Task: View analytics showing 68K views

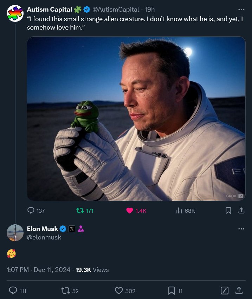Action: 186,211
